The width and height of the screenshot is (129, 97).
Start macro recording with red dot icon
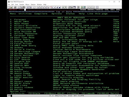pos(52,7)
